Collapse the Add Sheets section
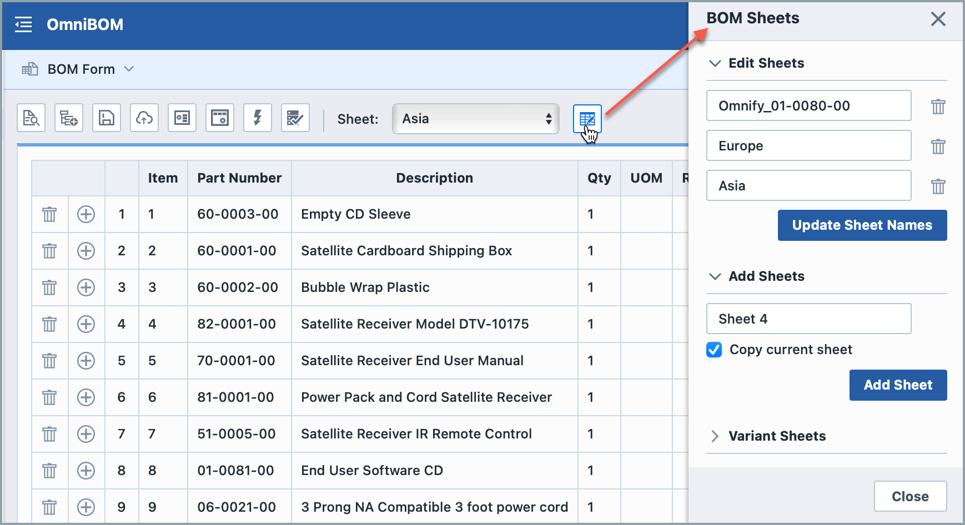Image resolution: width=965 pixels, height=525 pixels. (715, 276)
